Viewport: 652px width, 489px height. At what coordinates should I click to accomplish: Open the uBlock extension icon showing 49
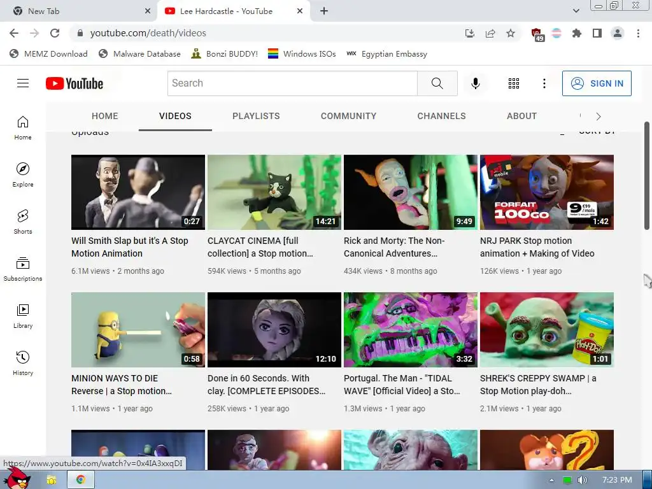537,34
